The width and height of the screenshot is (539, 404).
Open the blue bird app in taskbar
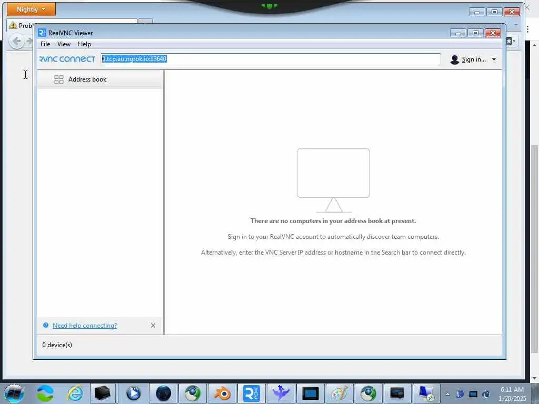(281, 393)
